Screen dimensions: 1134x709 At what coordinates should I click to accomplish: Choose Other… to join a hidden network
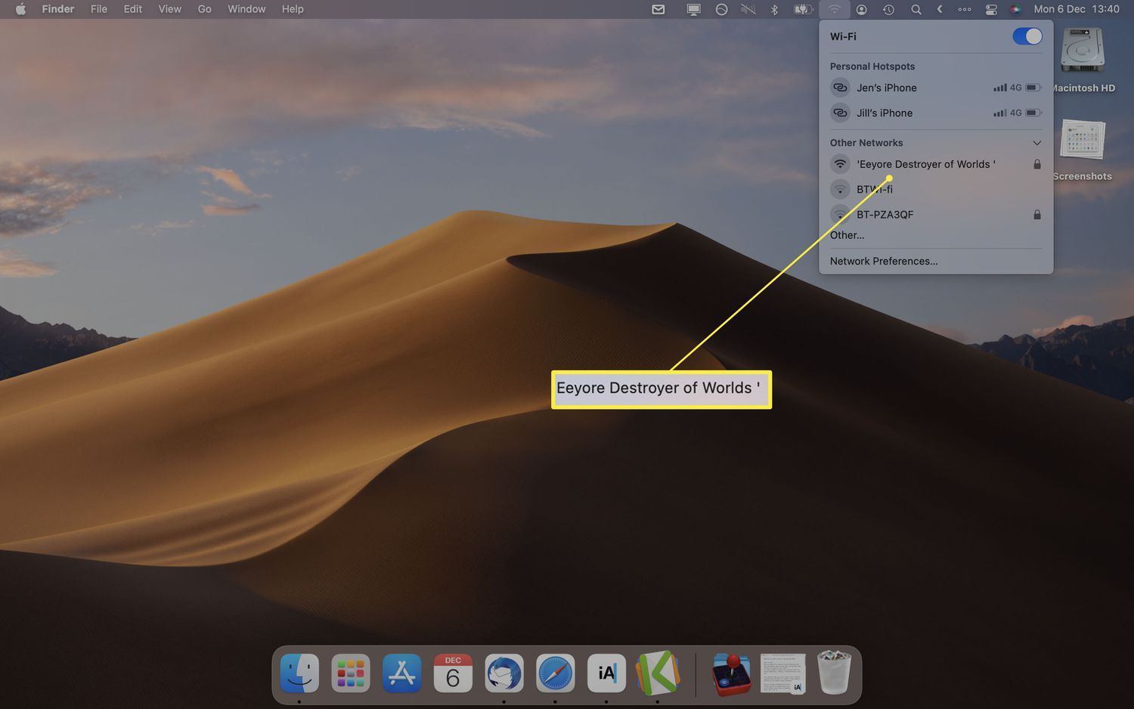click(847, 235)
